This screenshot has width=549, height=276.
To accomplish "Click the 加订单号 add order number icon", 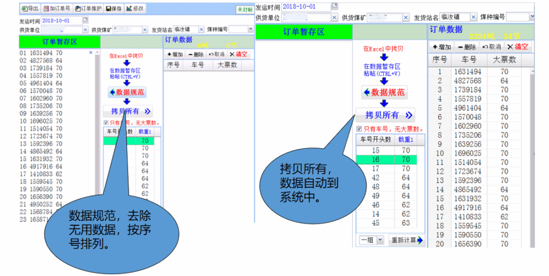I will (56, 9).
